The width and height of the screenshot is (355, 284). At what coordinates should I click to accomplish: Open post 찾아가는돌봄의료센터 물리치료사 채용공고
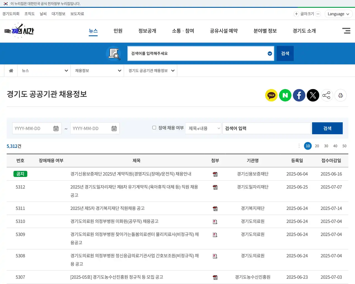pyautogui.click(x=135, y=239)
